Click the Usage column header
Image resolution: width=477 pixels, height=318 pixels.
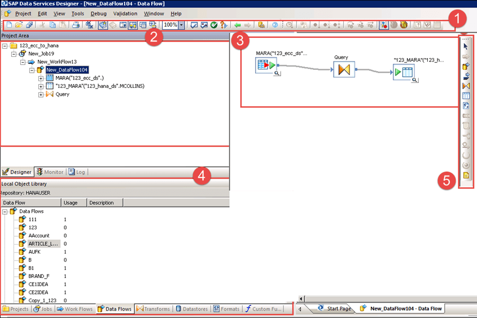[x=71, y=203]
